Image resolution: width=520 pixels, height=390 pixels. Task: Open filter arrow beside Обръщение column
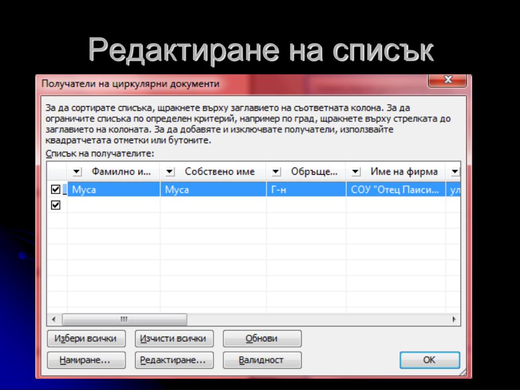276,172
